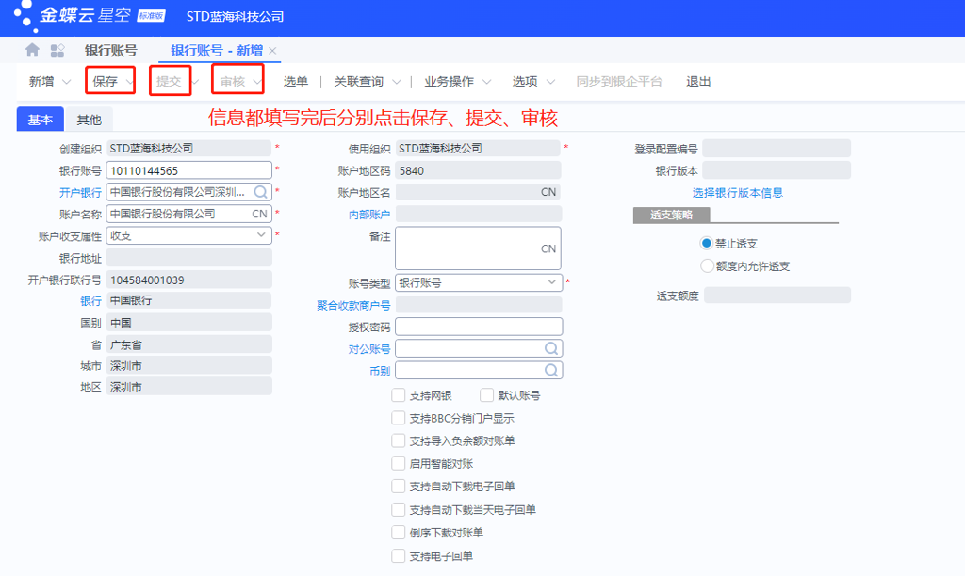Toggle the 倒序下载对账单 checkbox
965x576 pixels.
399,533
